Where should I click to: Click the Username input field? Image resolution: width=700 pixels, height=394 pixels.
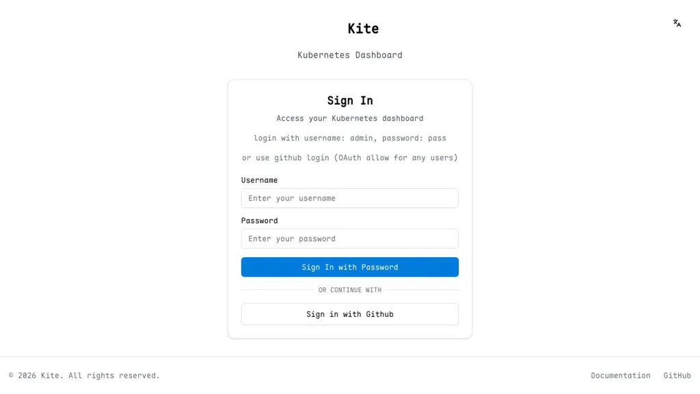pos(349,198)
